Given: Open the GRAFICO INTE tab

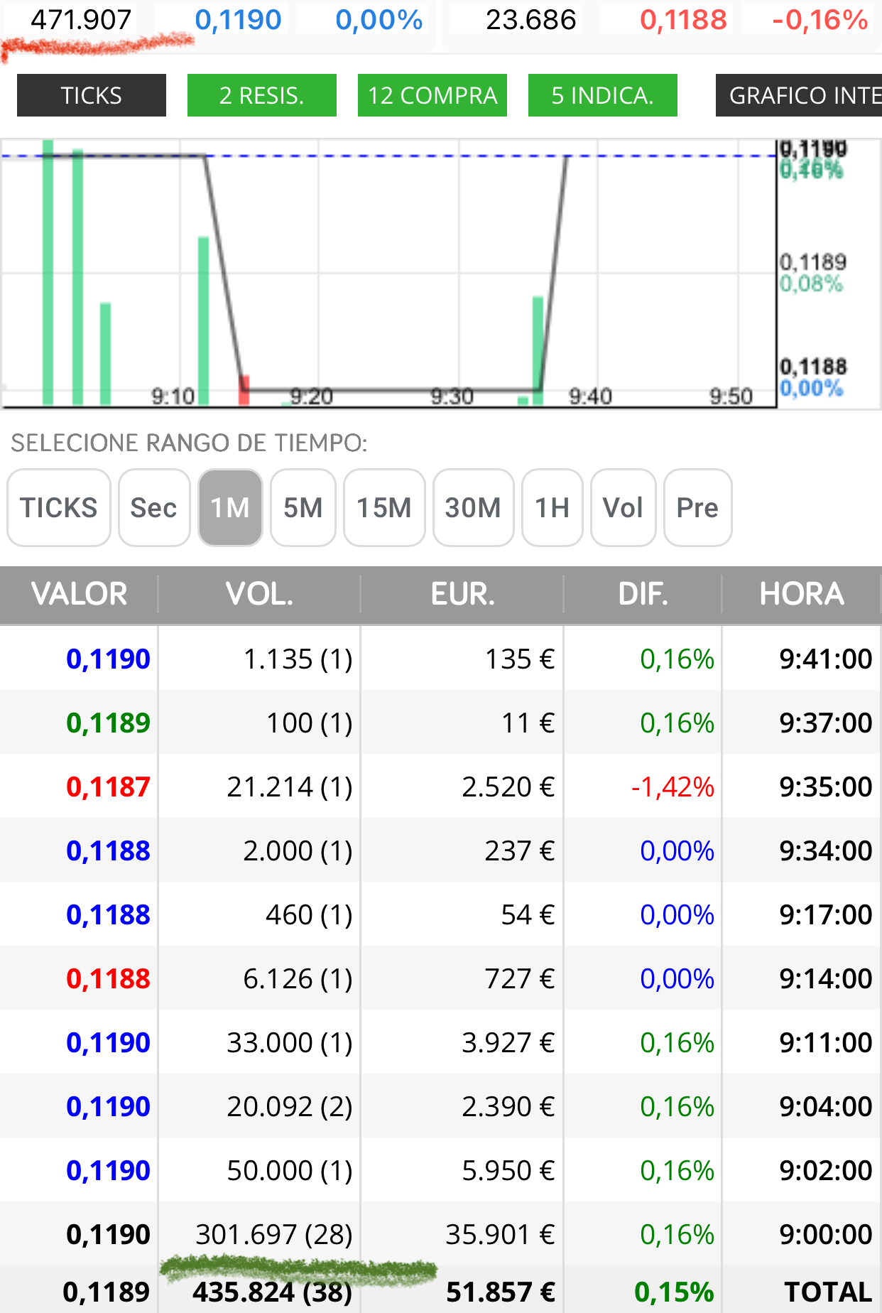Looking at the screenshot, I should [799, 95].
